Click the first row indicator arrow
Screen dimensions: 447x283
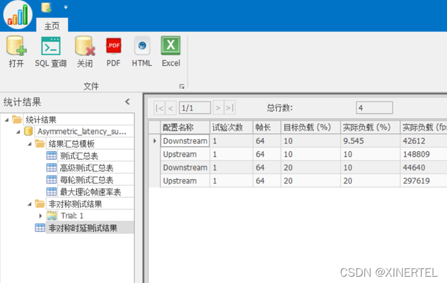coord(154,141)
